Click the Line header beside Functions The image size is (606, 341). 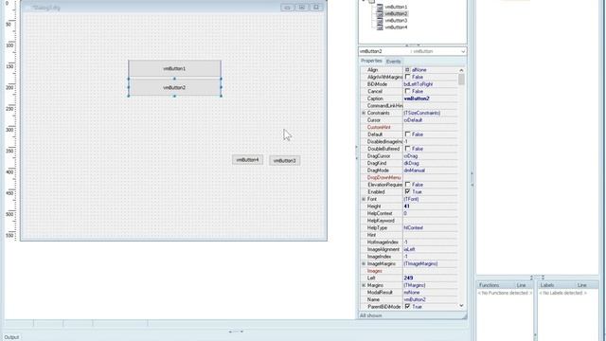pyautogui.click(x=524, y=285)
